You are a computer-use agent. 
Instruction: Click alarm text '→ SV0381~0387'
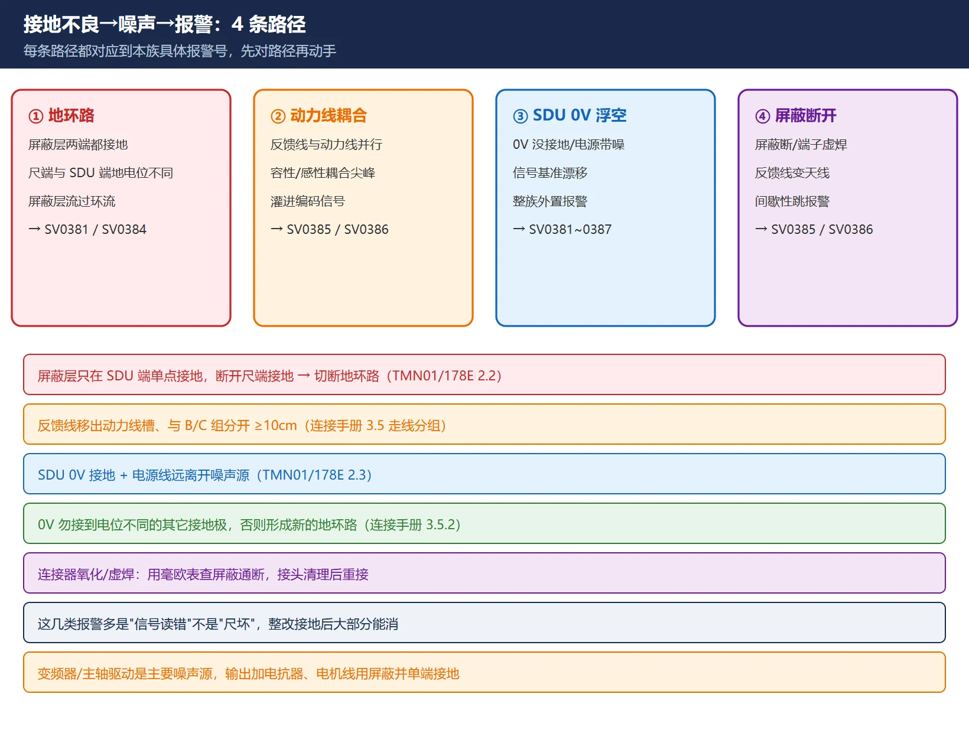tap(562, 229)
